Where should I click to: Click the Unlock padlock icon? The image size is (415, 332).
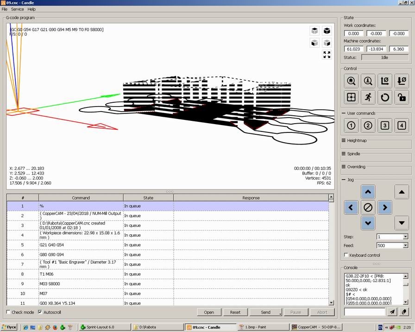(402, 97)
